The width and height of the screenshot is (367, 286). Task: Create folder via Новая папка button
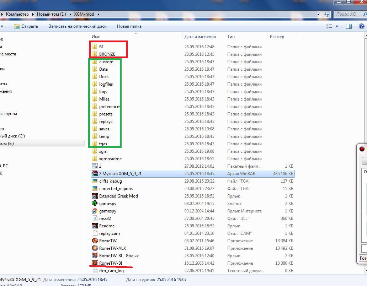pos(129,26)
